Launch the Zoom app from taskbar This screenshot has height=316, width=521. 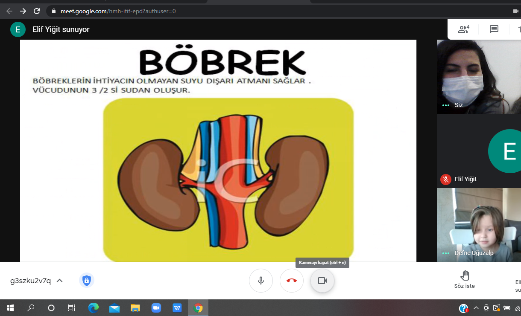coord(156,308)
